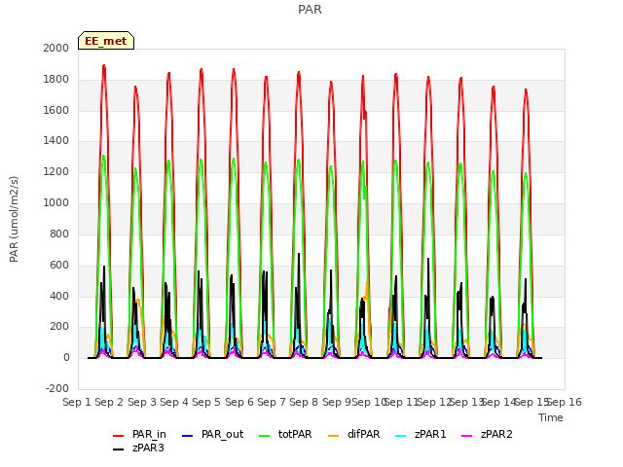623x467 pixels.
Task: Click the 400 y-axis tick label
Action: tap(59, 296)
